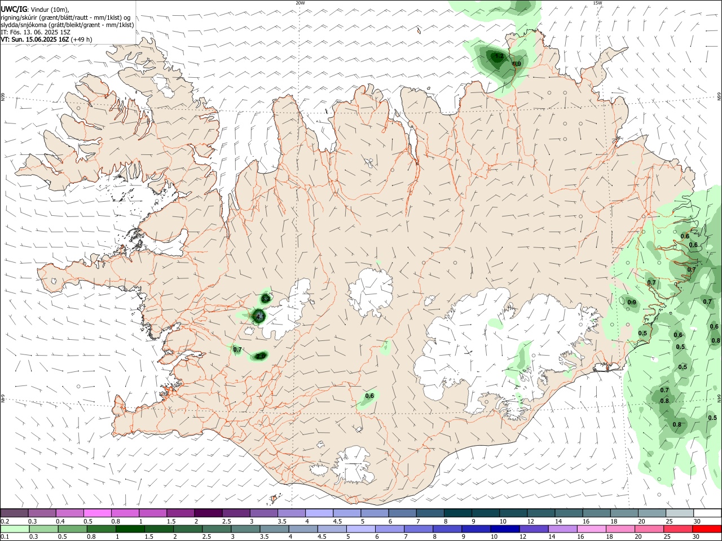
Task: Click the 20W longitude label
Action: (300, 3)
